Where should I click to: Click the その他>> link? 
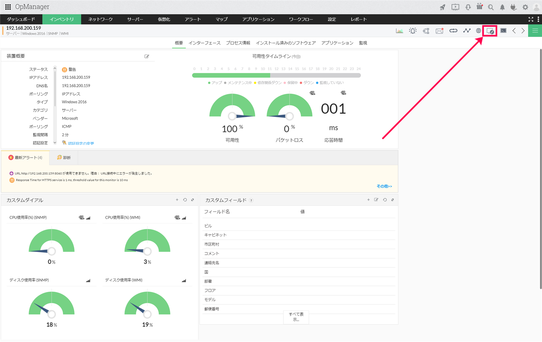[x=384, y=186]
